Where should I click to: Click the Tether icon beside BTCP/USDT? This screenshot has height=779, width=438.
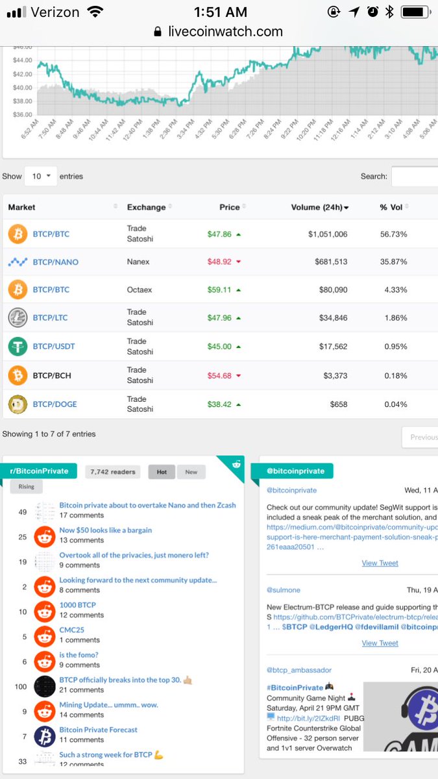click(18, 346)
